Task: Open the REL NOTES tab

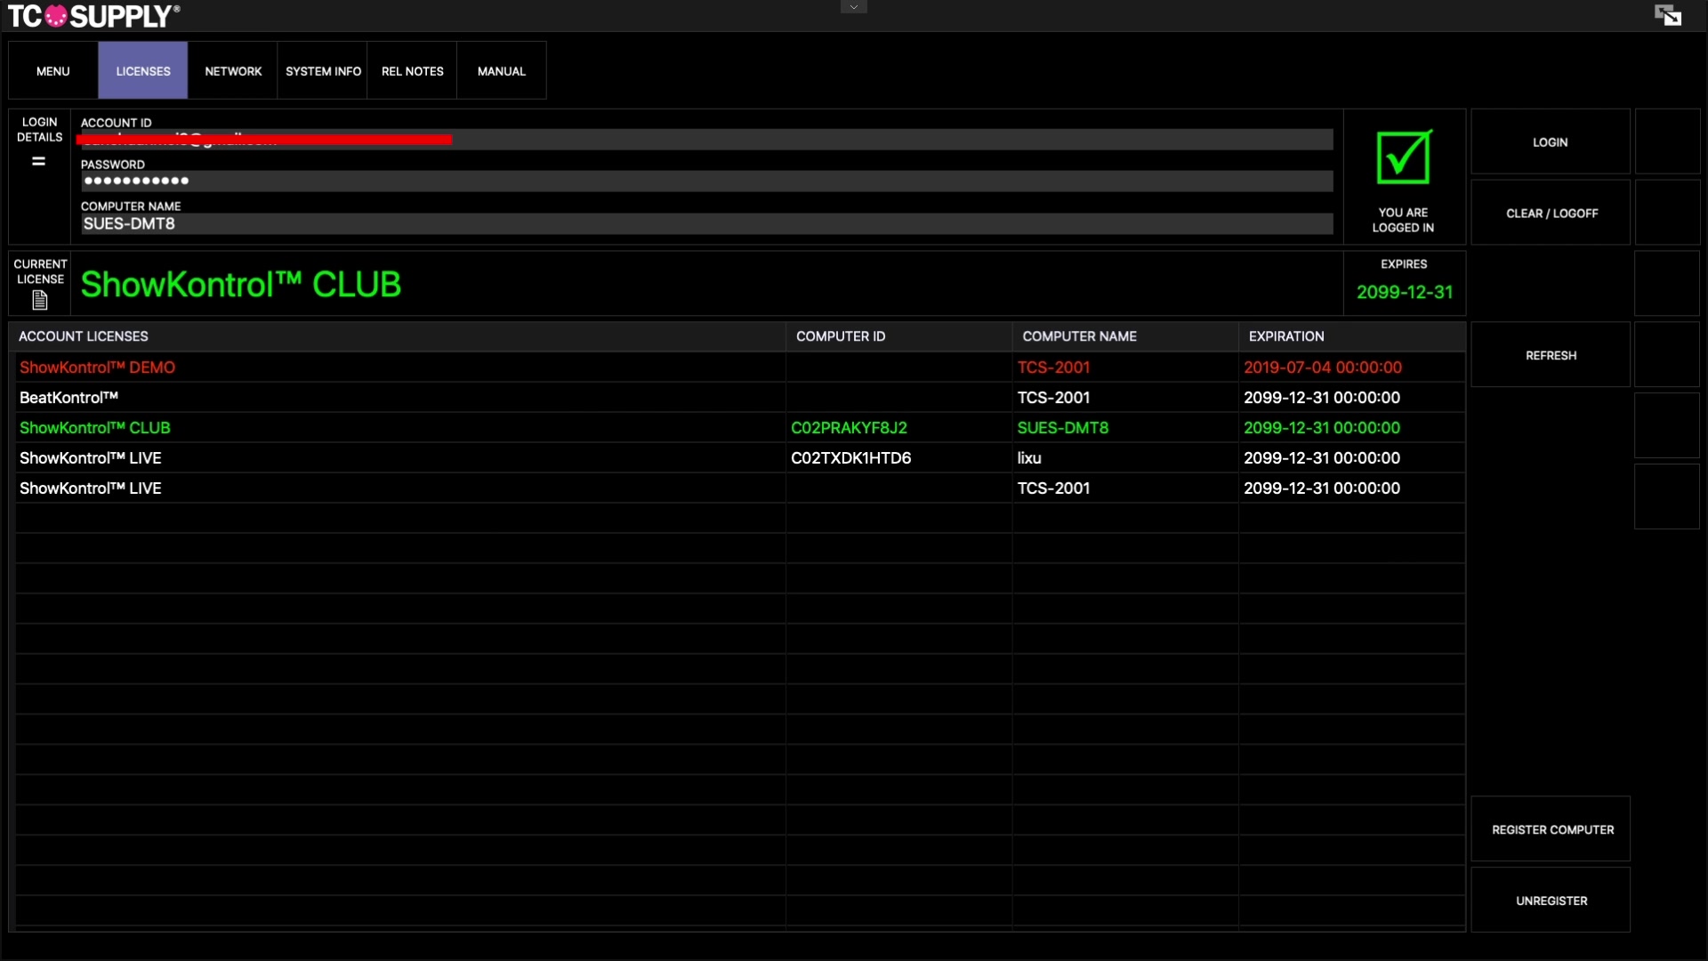Action: [x=413, y=70]
